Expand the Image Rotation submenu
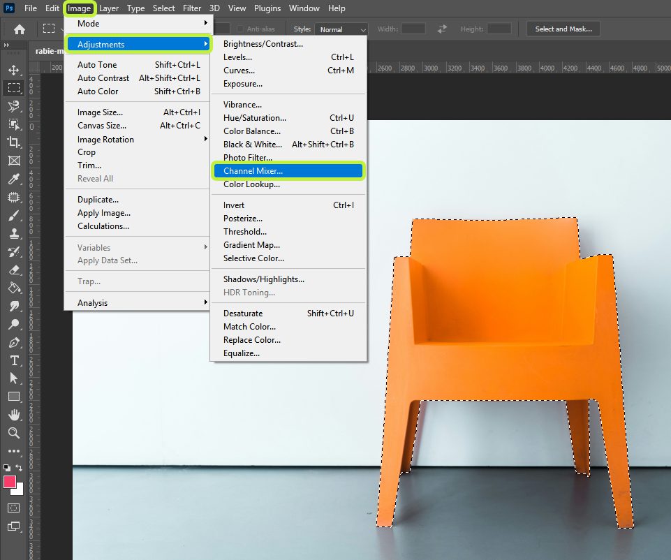The image size is (671, 560). (x=137, y=139)
